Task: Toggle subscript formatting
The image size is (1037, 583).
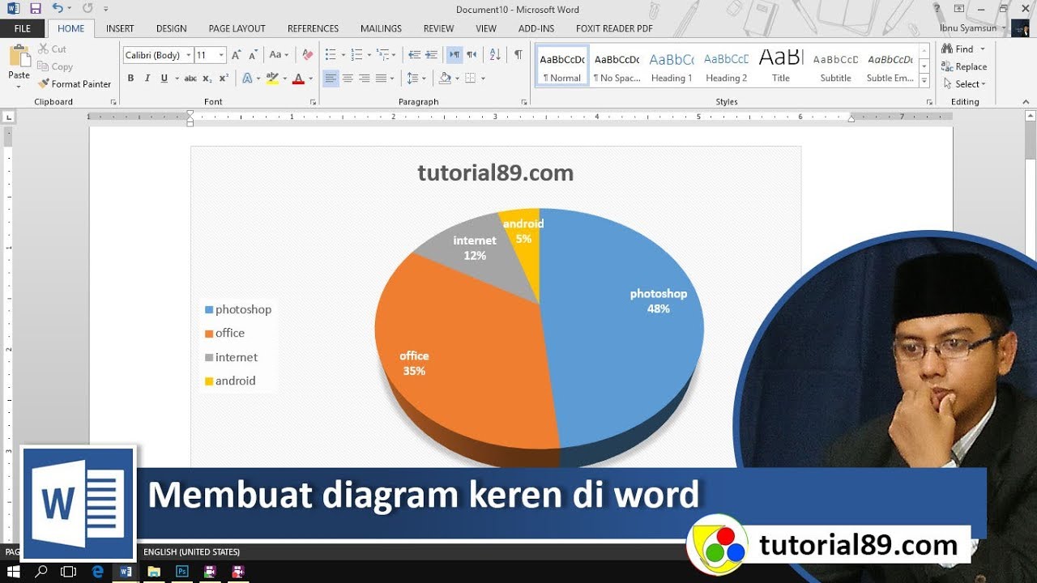Action: click(207, 79)
